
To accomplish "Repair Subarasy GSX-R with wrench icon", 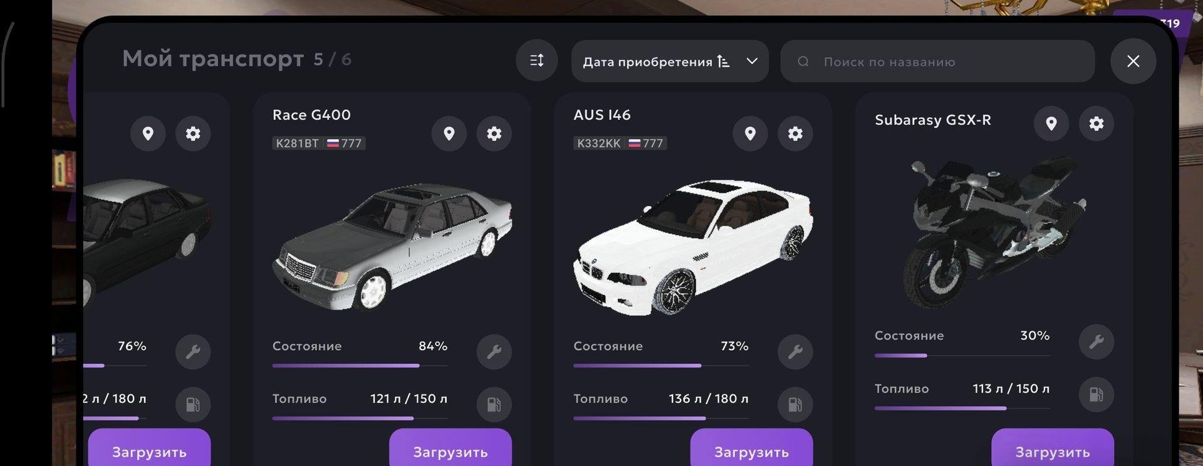I will coord(1096,342).
